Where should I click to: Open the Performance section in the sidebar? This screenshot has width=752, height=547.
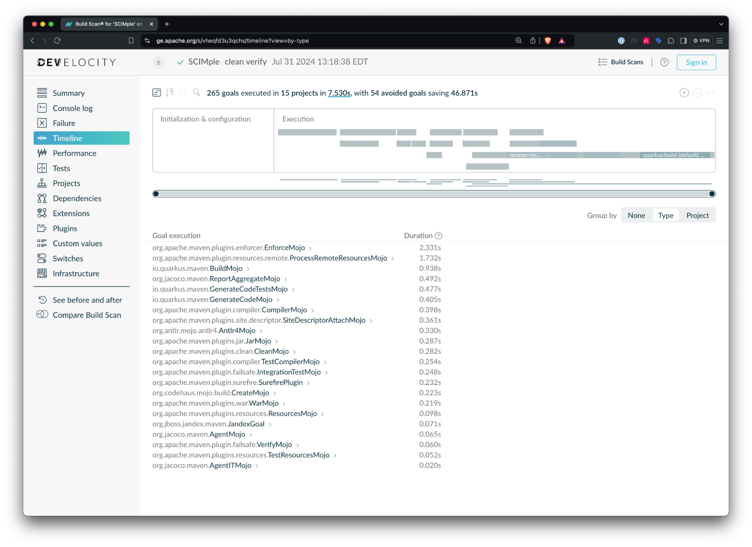[74, 153]
